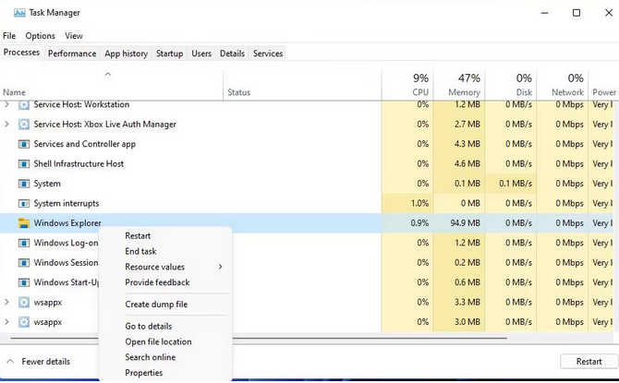Collapse view with Fewer details chevron
The width and height of the screenshot is (619, 383).
[x=11, y=361]
